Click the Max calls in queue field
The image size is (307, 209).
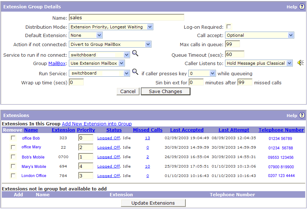[x=232, y=44]
